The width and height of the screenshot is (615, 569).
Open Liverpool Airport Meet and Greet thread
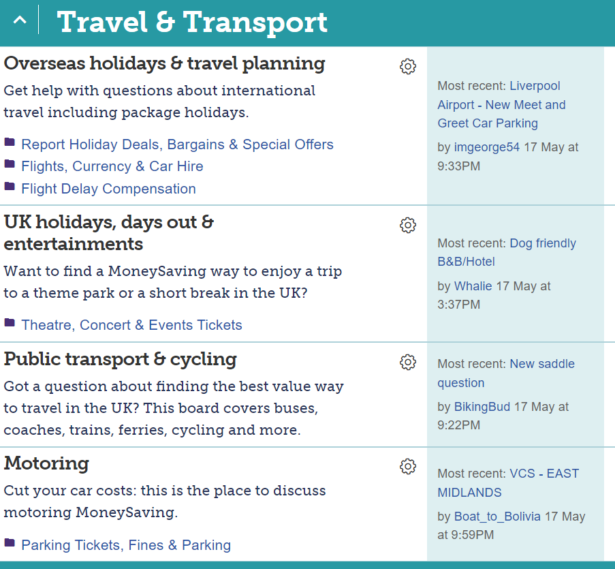(x=502, y=104)
